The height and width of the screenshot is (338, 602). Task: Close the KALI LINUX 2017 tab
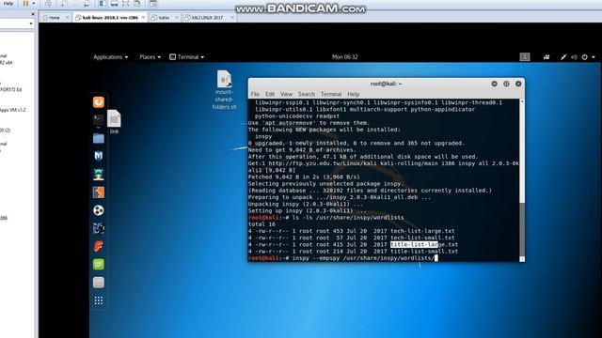point(232,18)
